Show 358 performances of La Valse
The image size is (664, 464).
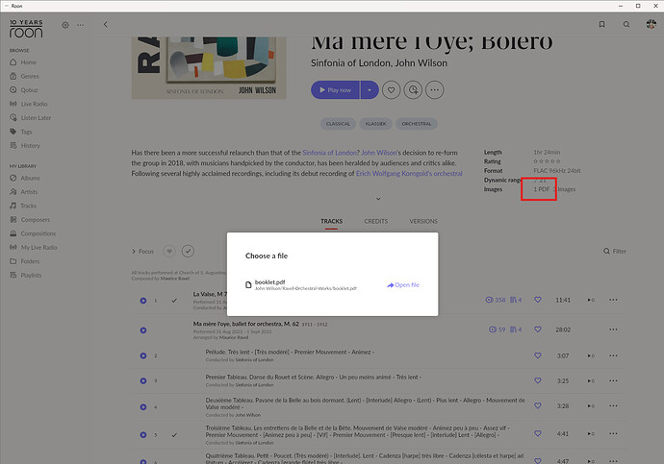click(x=495, y=300)
